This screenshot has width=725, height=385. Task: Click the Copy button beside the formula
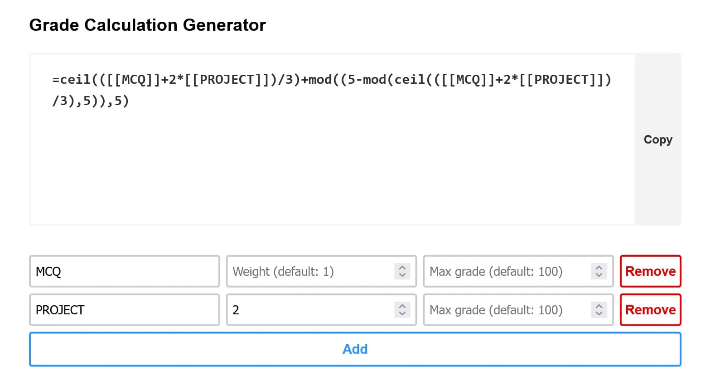657,140
